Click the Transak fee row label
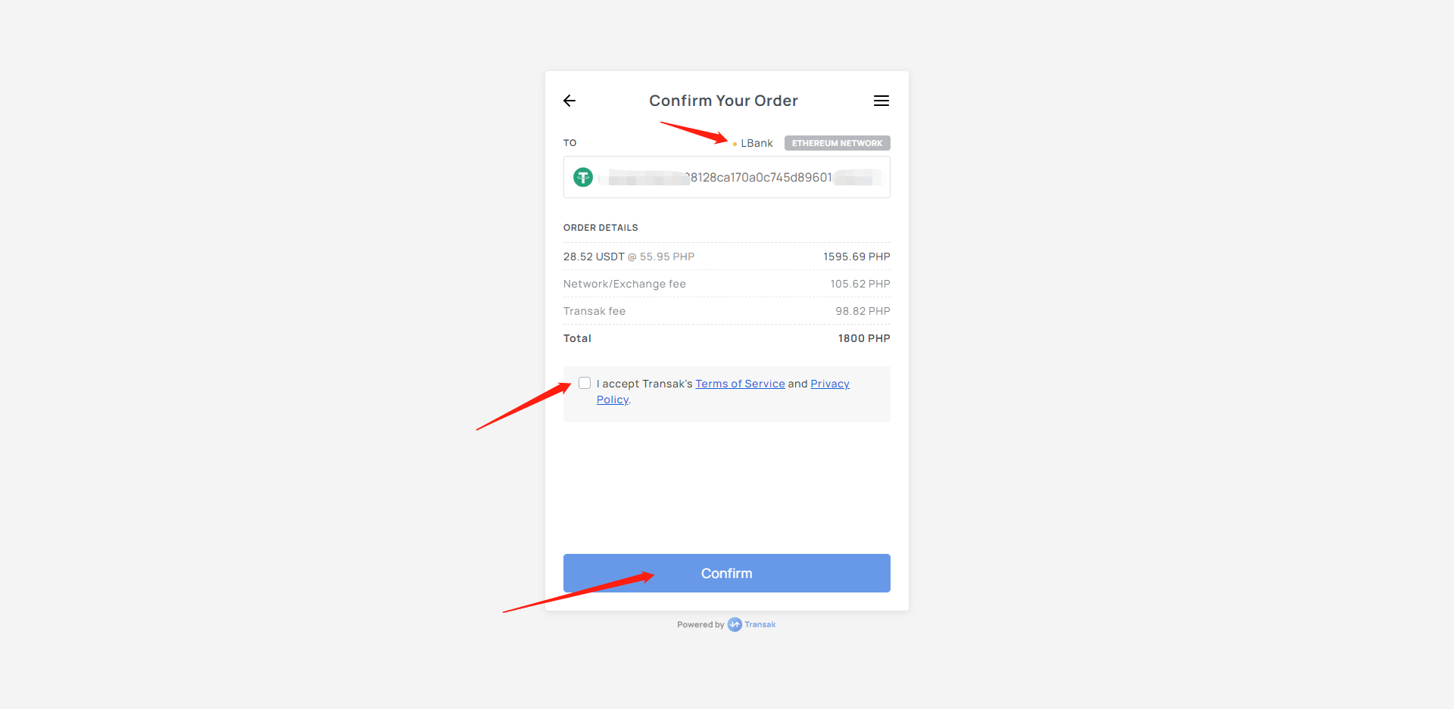Image resolution: width=1454 pixels, height=709 pixels. (594, 311)
